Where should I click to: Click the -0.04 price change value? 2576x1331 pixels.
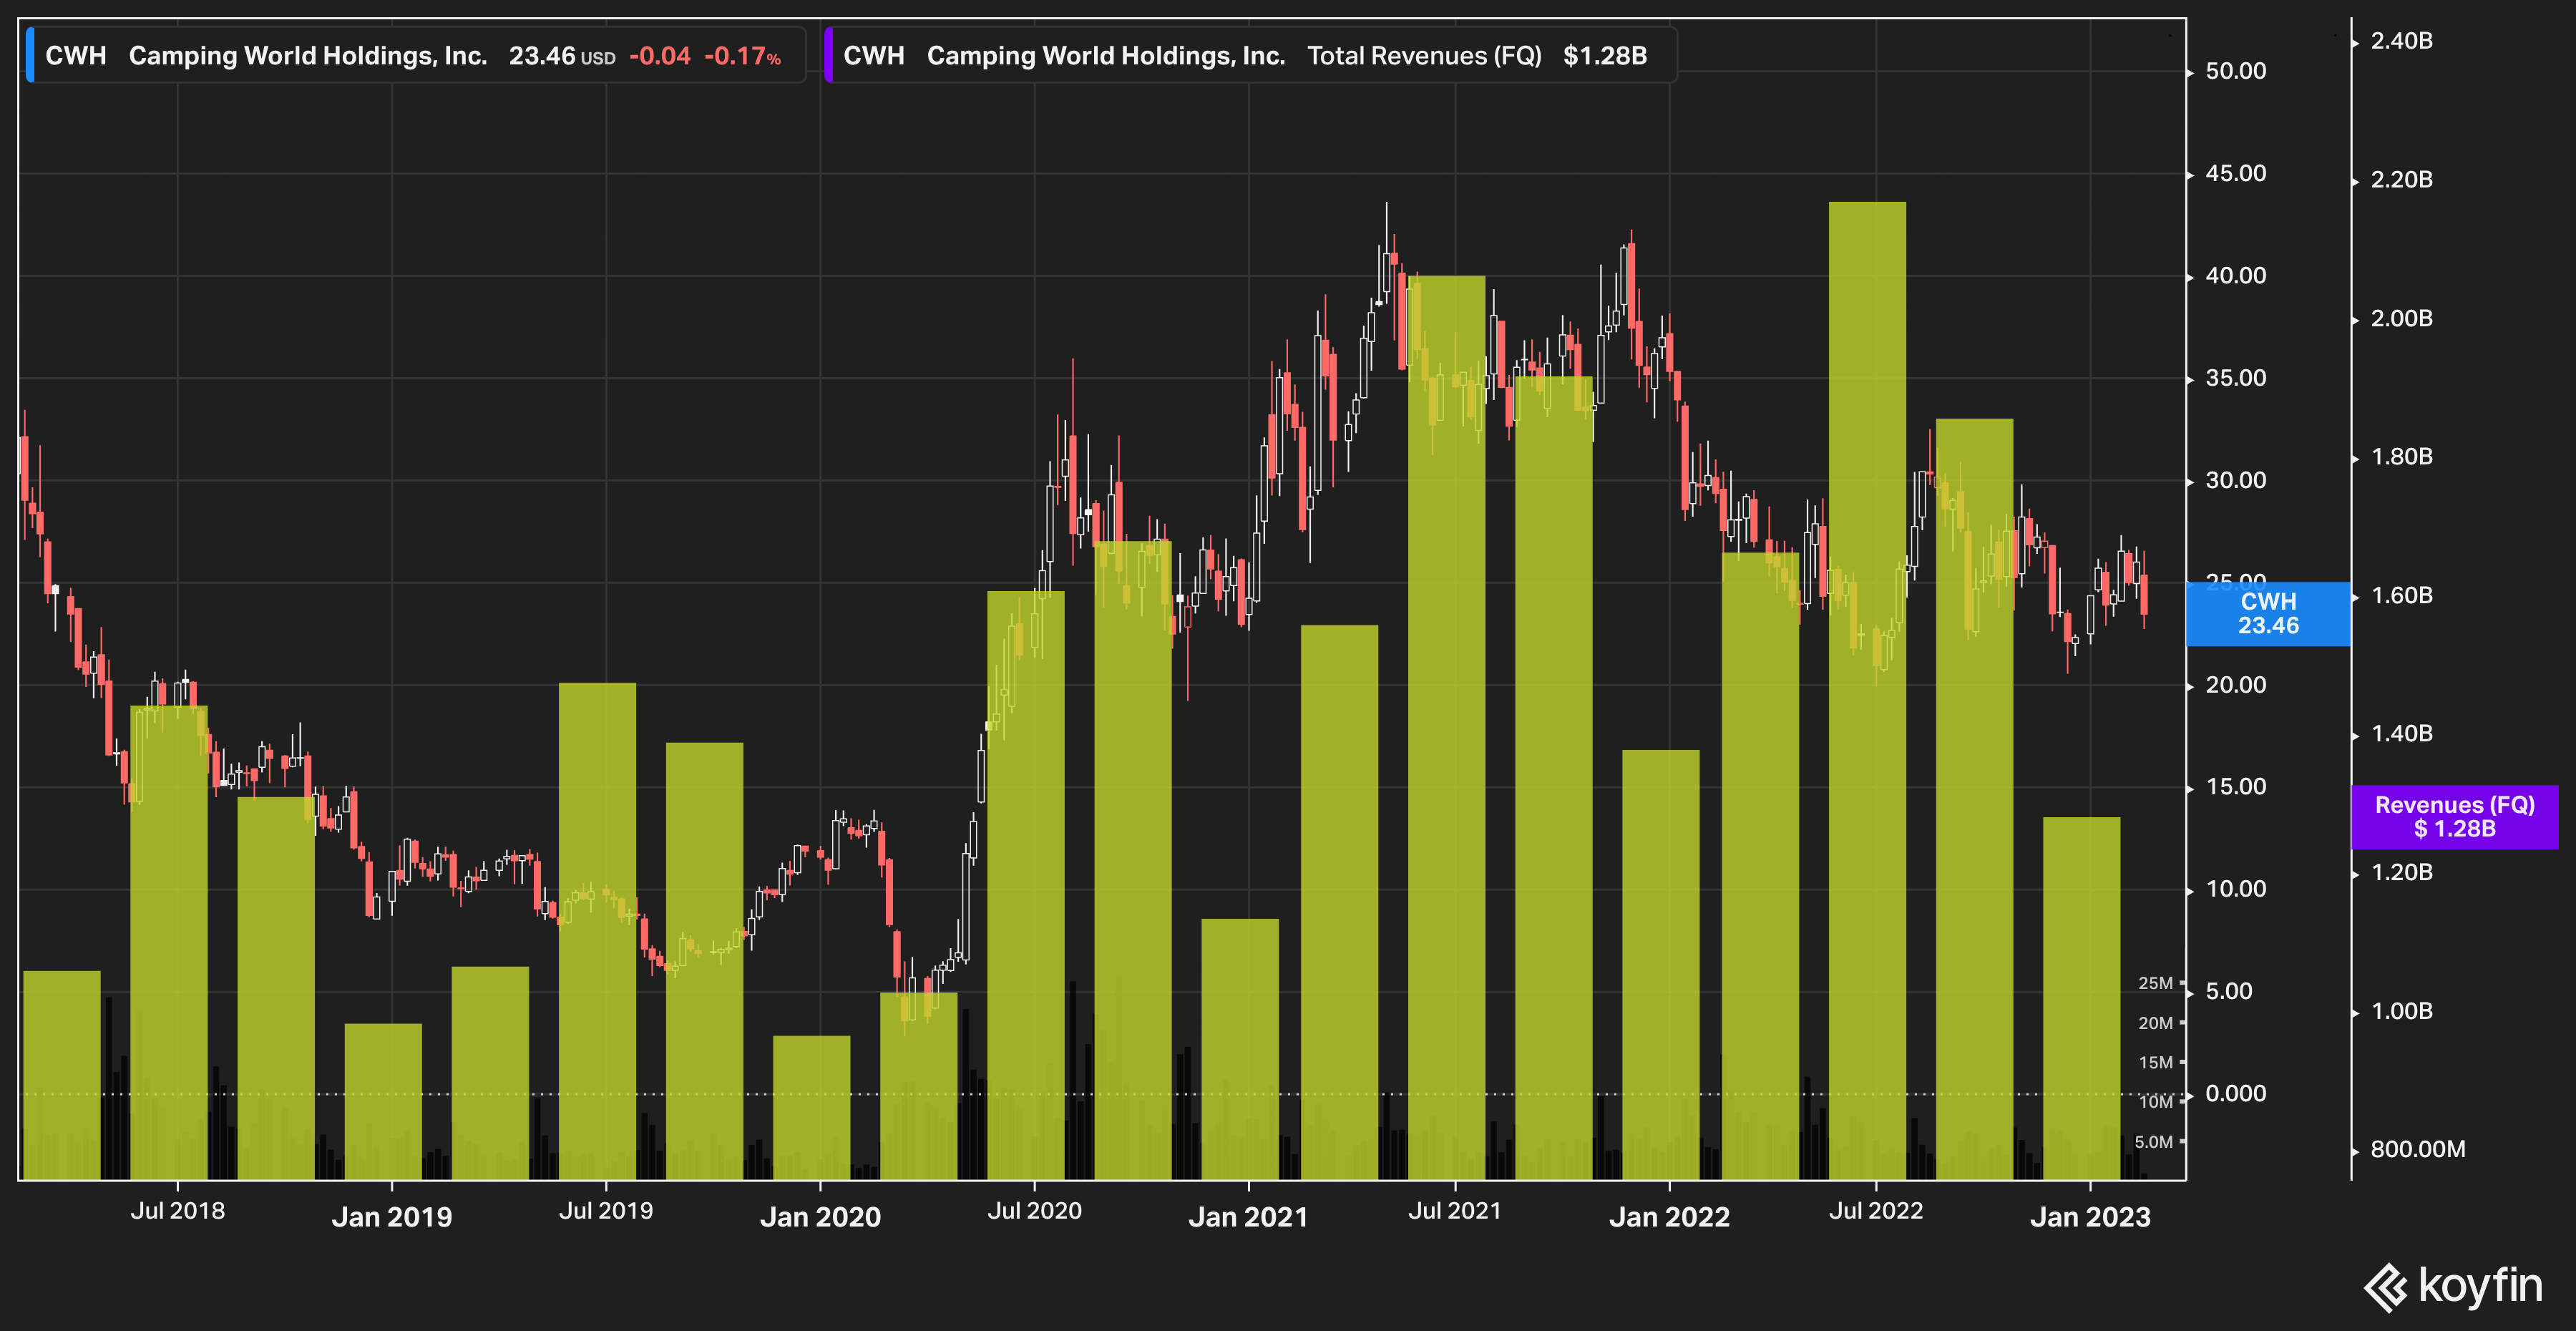(x=660, y=56)
